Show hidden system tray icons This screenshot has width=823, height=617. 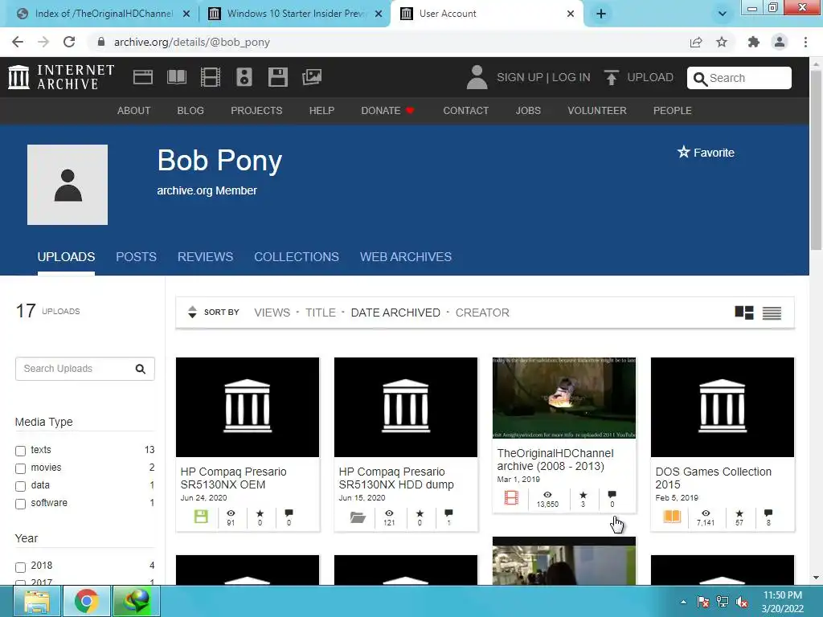(x=683, y=602)
